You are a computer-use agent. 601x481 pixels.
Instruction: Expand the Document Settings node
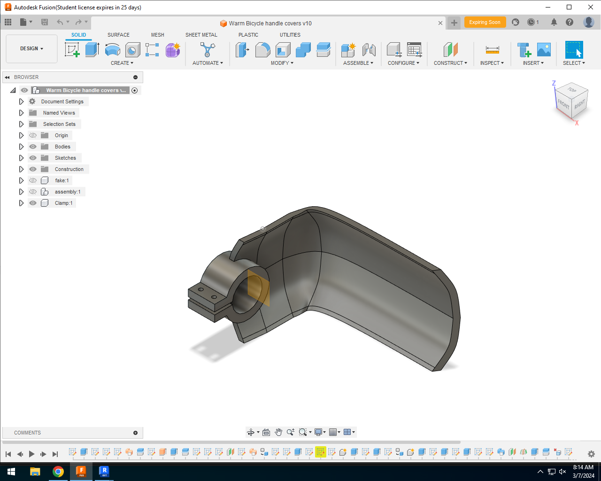coord(21,101)
